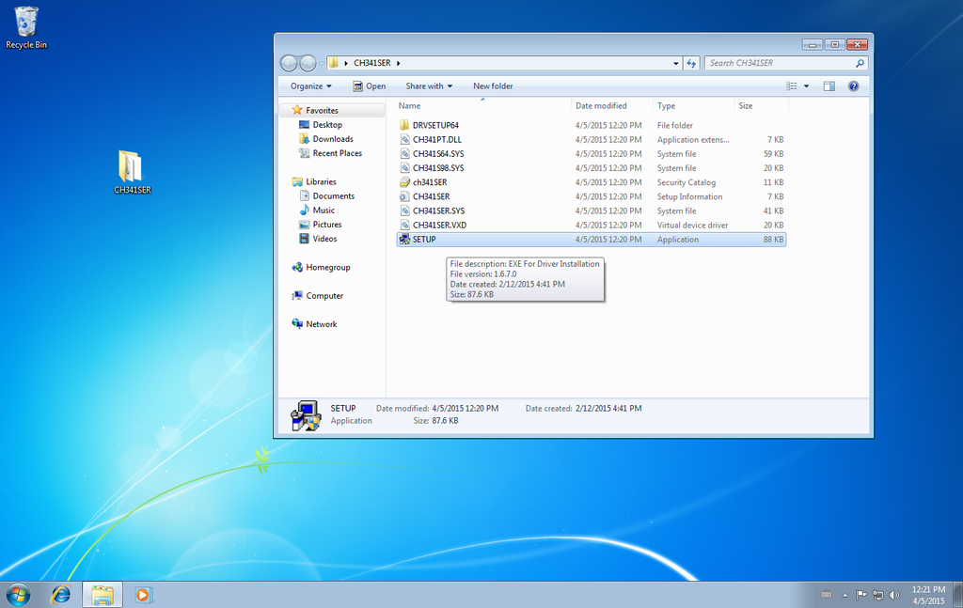Open Windows Media Player from taskbar
This screenshot has width=963, height=608.
click(x=143, y=595)
